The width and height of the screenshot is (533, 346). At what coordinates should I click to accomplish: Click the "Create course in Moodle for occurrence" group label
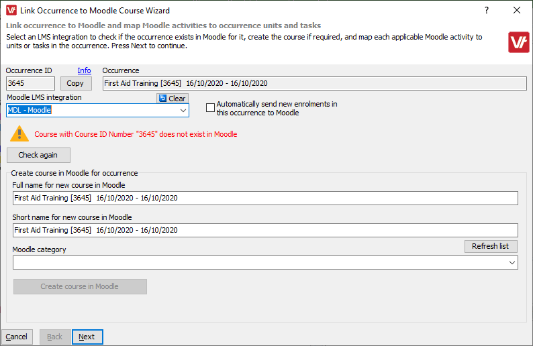75,173
